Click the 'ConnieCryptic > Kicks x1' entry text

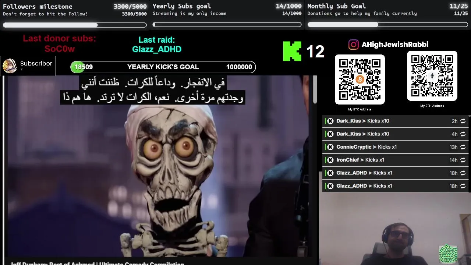click(366, 147)
